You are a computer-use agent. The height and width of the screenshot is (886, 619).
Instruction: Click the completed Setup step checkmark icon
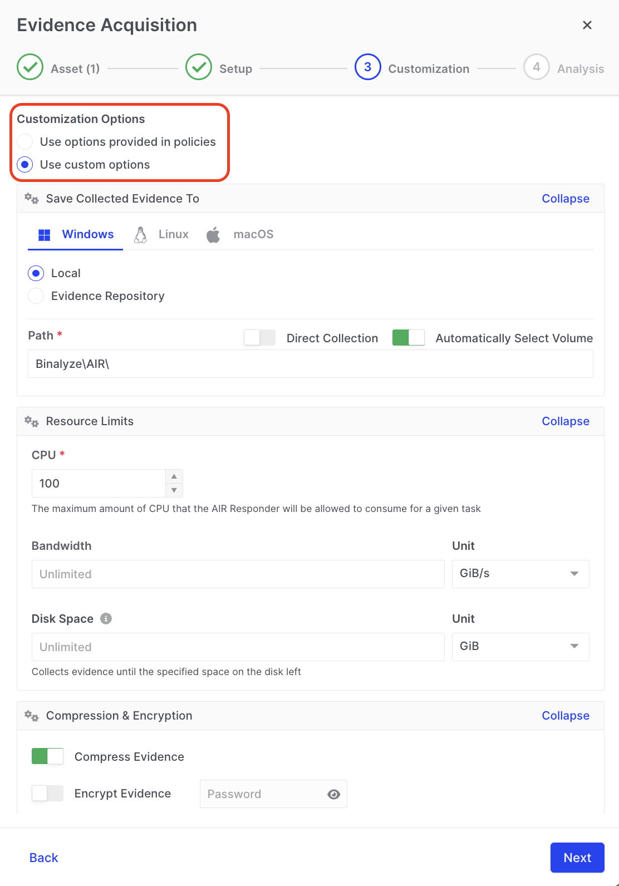click(199, 67)
